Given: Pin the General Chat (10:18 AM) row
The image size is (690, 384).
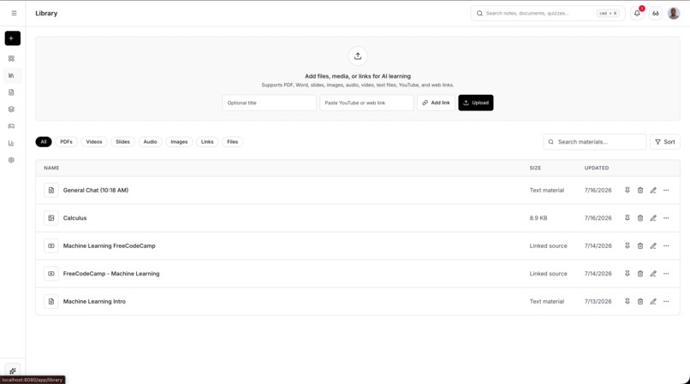Looking at the screenshot, I should pos(627,190).
